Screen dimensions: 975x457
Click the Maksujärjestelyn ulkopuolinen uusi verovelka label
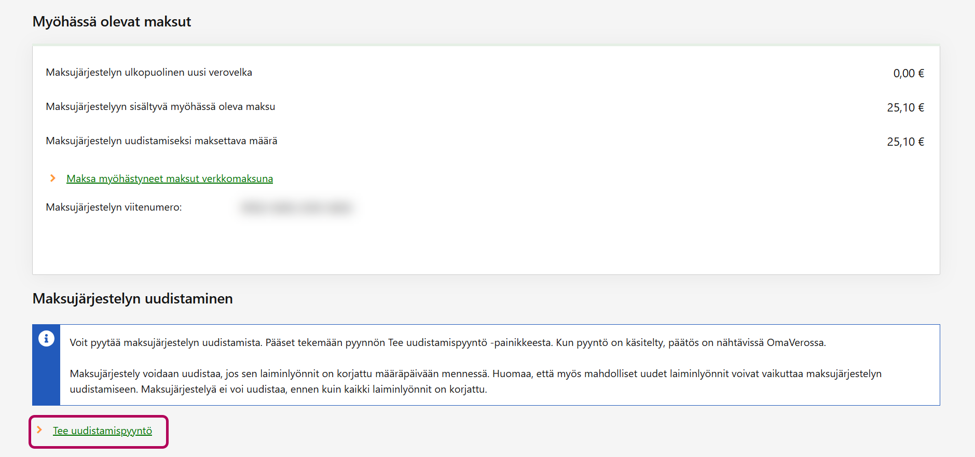[x=149, y=73]
